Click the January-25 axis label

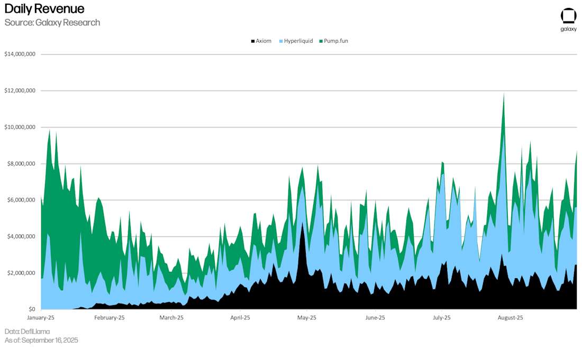41,317
